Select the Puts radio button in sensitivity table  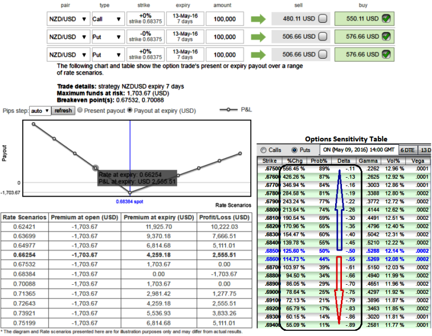pyautogui.click(x=295, y=150)
